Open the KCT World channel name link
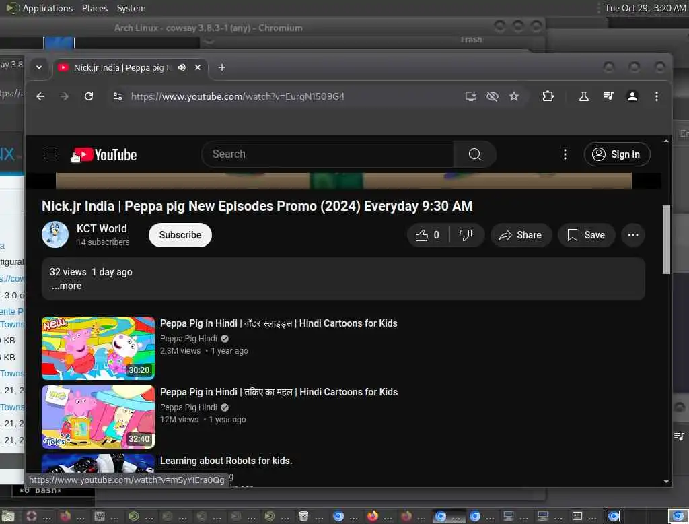Viewport: 689px width, 524px height. click(x=102, y=229)
